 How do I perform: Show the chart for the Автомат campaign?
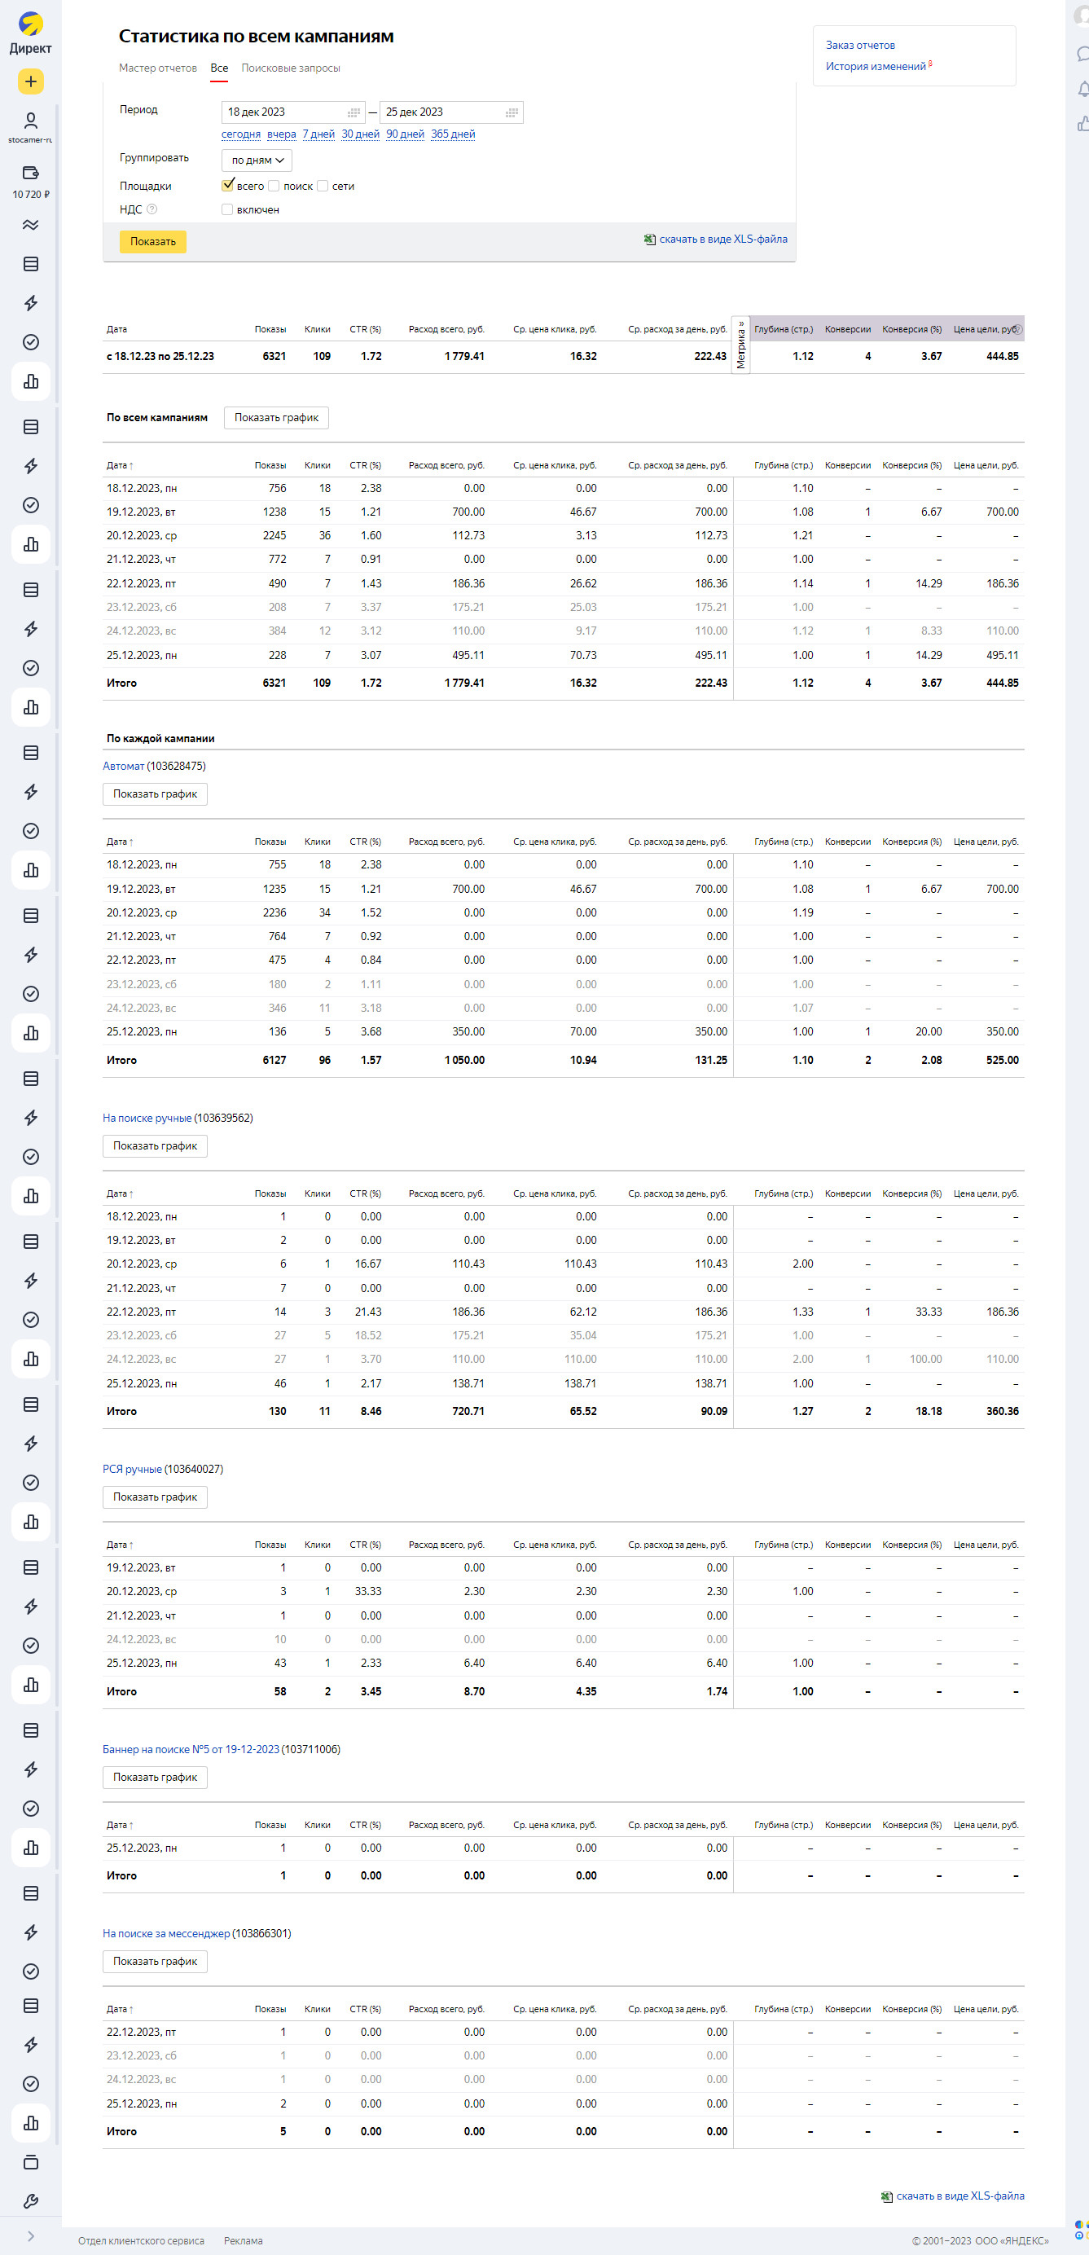click(155, 794)
